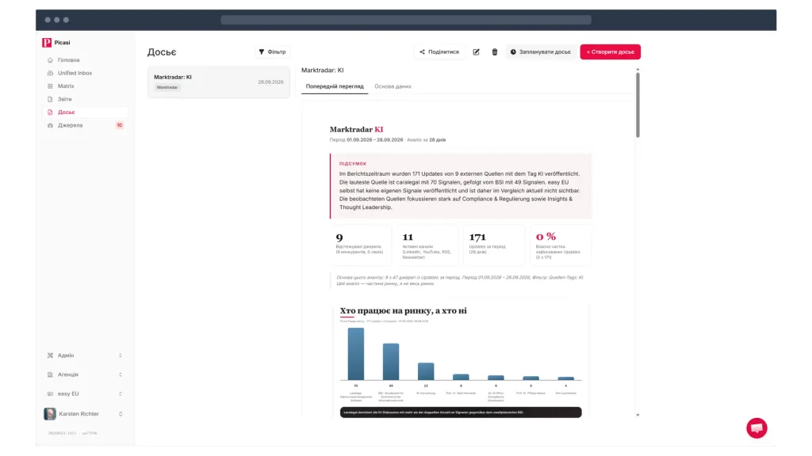The height and width of the screenshot is (456, 812).
Task: Click the browser address bar
Action: [x=406, y=20]
